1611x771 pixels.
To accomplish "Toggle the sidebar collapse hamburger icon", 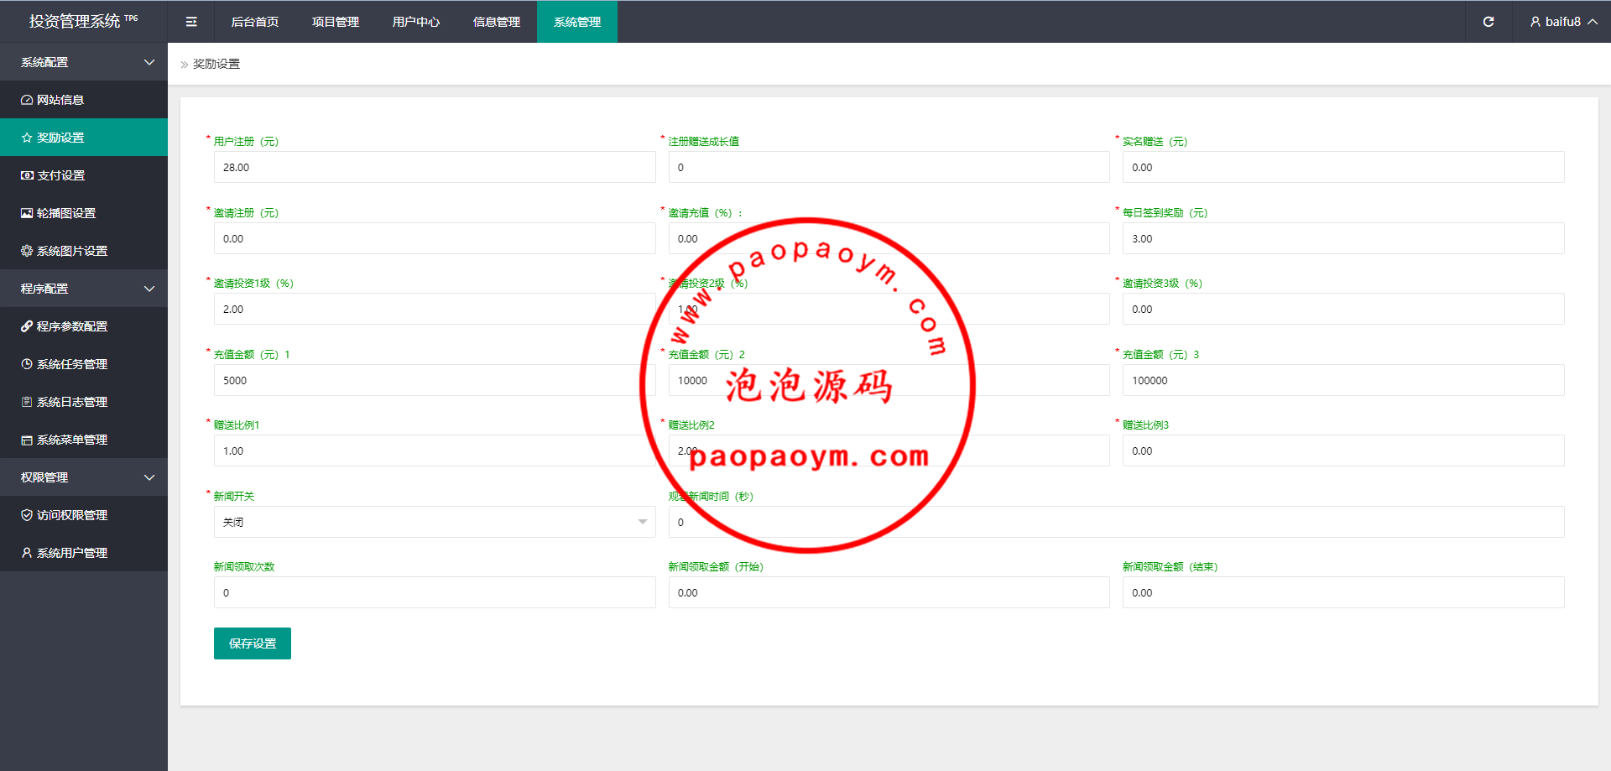I will pyautogui.click(x=191, y=22).
